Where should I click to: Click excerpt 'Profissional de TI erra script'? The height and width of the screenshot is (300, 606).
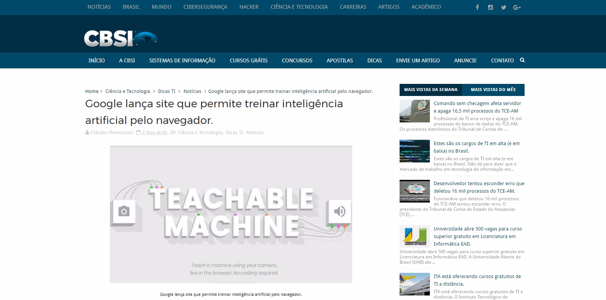461,124
